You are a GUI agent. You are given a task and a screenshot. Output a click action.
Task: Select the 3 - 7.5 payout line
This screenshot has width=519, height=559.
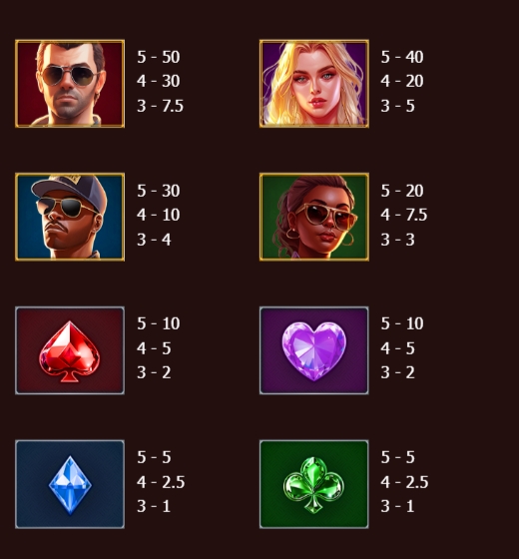pyautogui.click(x=160, y=106)
